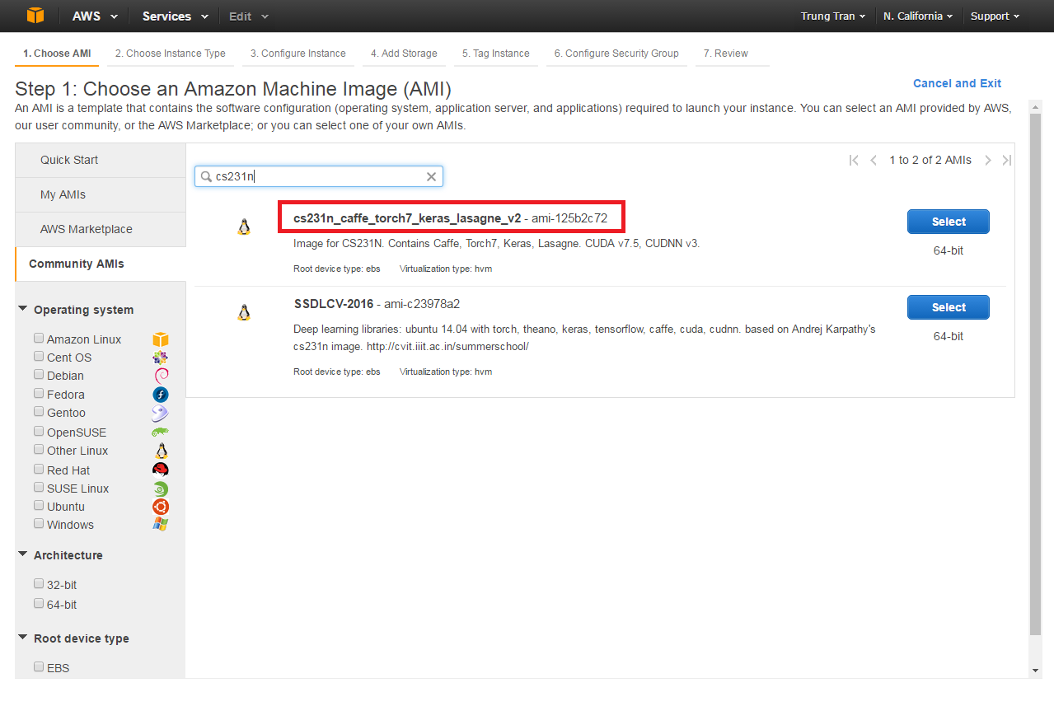Enable the Amazon Linux checkbox
The width and height of the screenshot is (1054, 706).
point(39,338)
